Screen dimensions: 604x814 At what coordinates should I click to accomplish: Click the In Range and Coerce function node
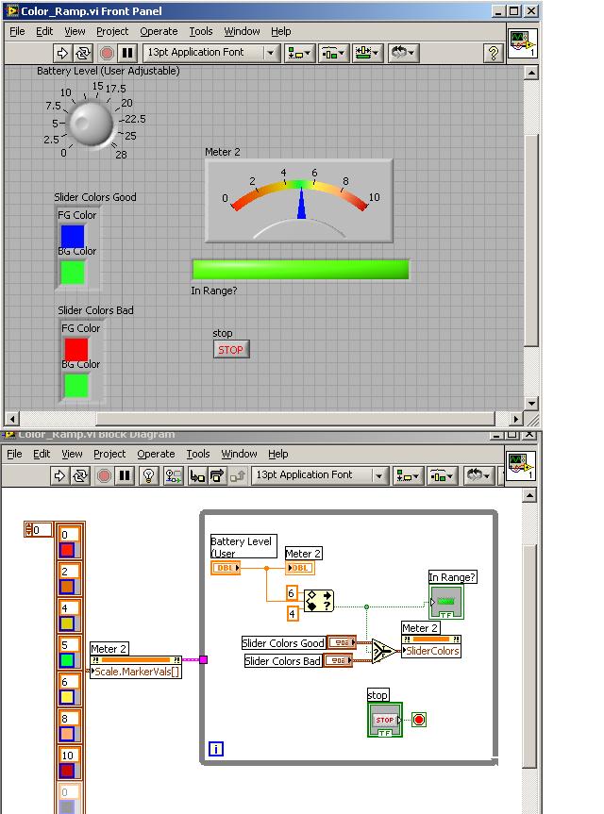[x=319, y=601]
